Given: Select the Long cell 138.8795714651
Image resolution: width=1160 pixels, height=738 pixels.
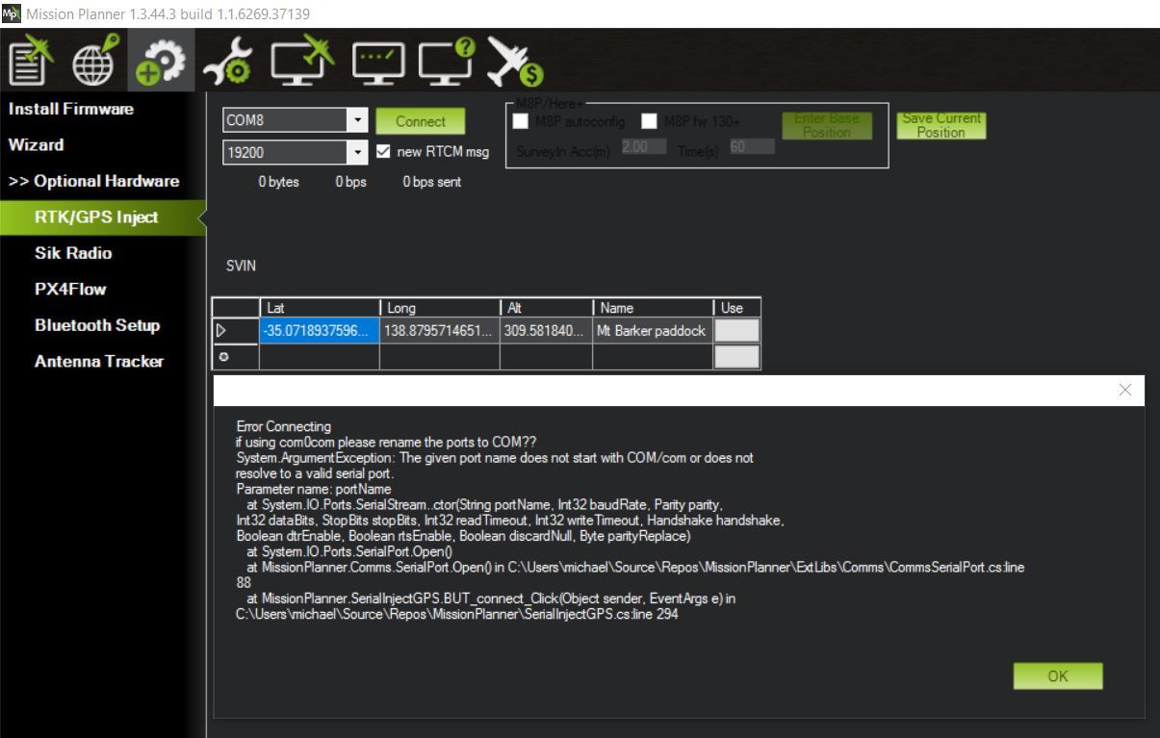Looking at the screenshot, I should click(x=440, y=331).
